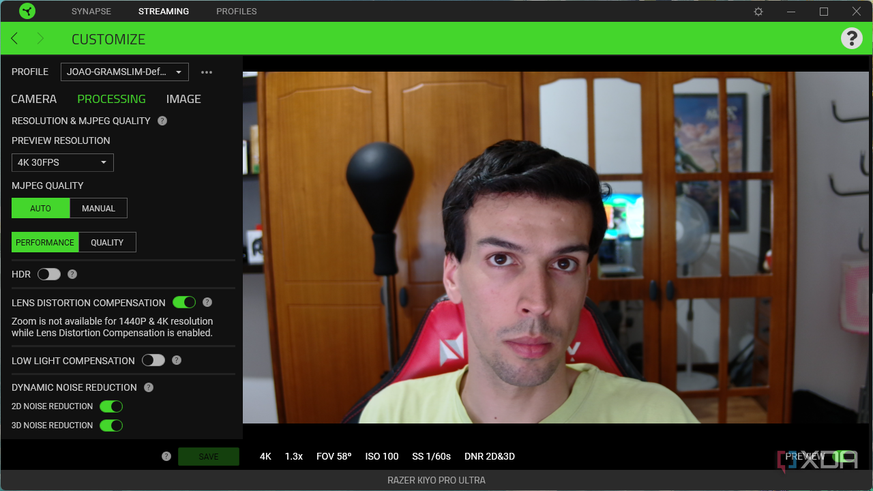This screenshot has height=491, width=873.
Task: Open the settings gear icon
Action: click(758, 12)
